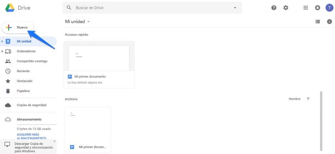The image size is (335, 154).
Task: Click the Nuevo button
Action: 18,28
